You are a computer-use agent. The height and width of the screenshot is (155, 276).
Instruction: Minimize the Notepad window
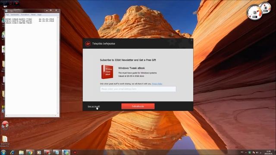tap(47, 10)
